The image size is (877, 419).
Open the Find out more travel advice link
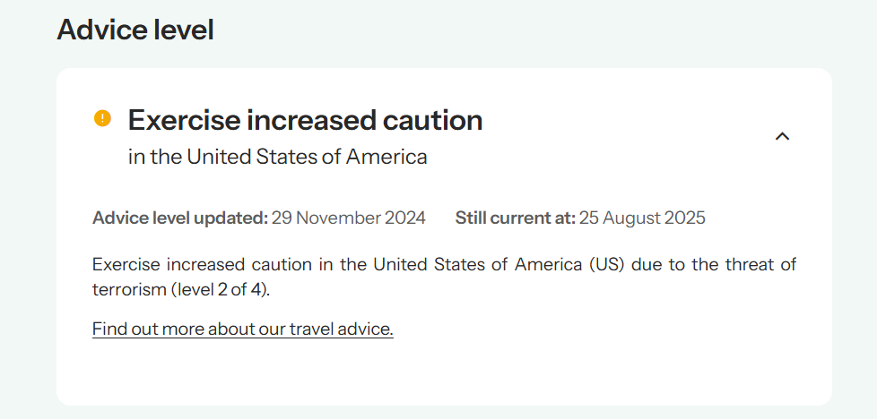[x=242, y=329]
